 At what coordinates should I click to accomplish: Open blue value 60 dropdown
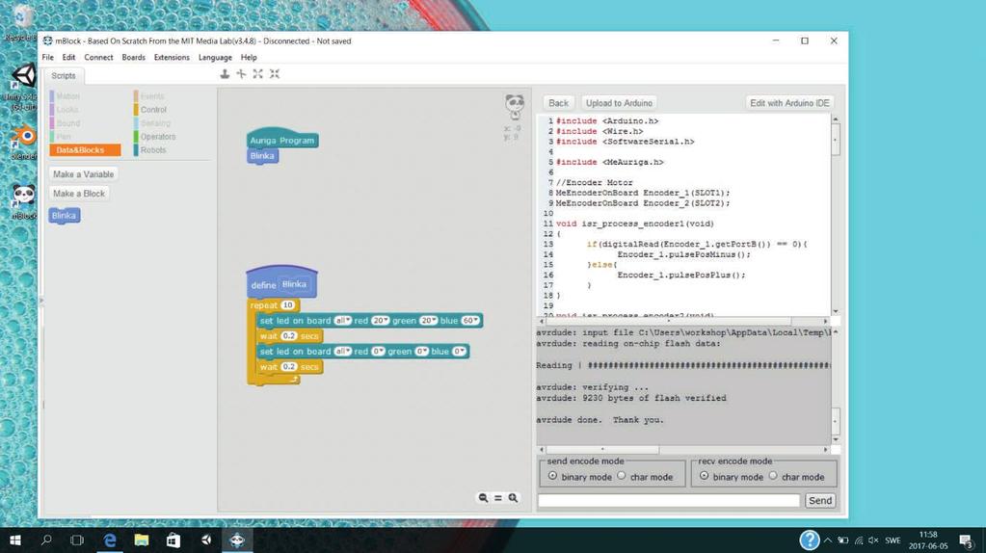[470, 321]
